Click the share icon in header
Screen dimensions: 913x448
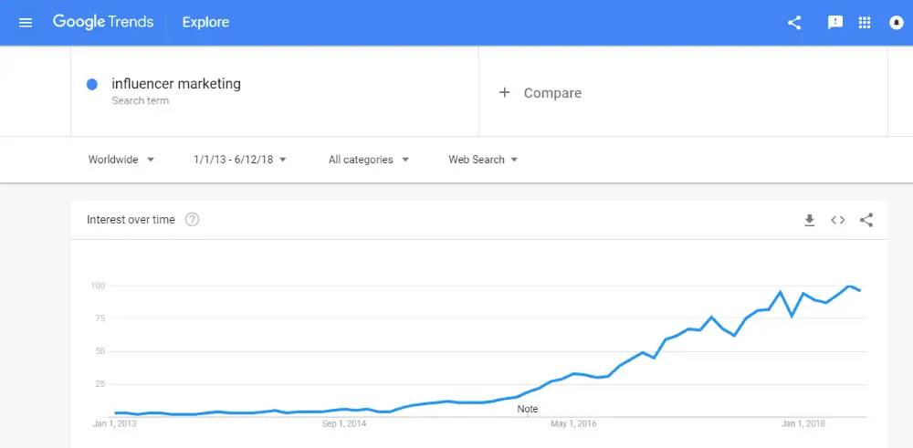794,23
